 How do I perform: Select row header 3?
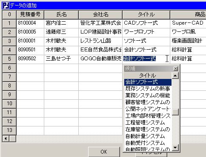tap(9, 41)
